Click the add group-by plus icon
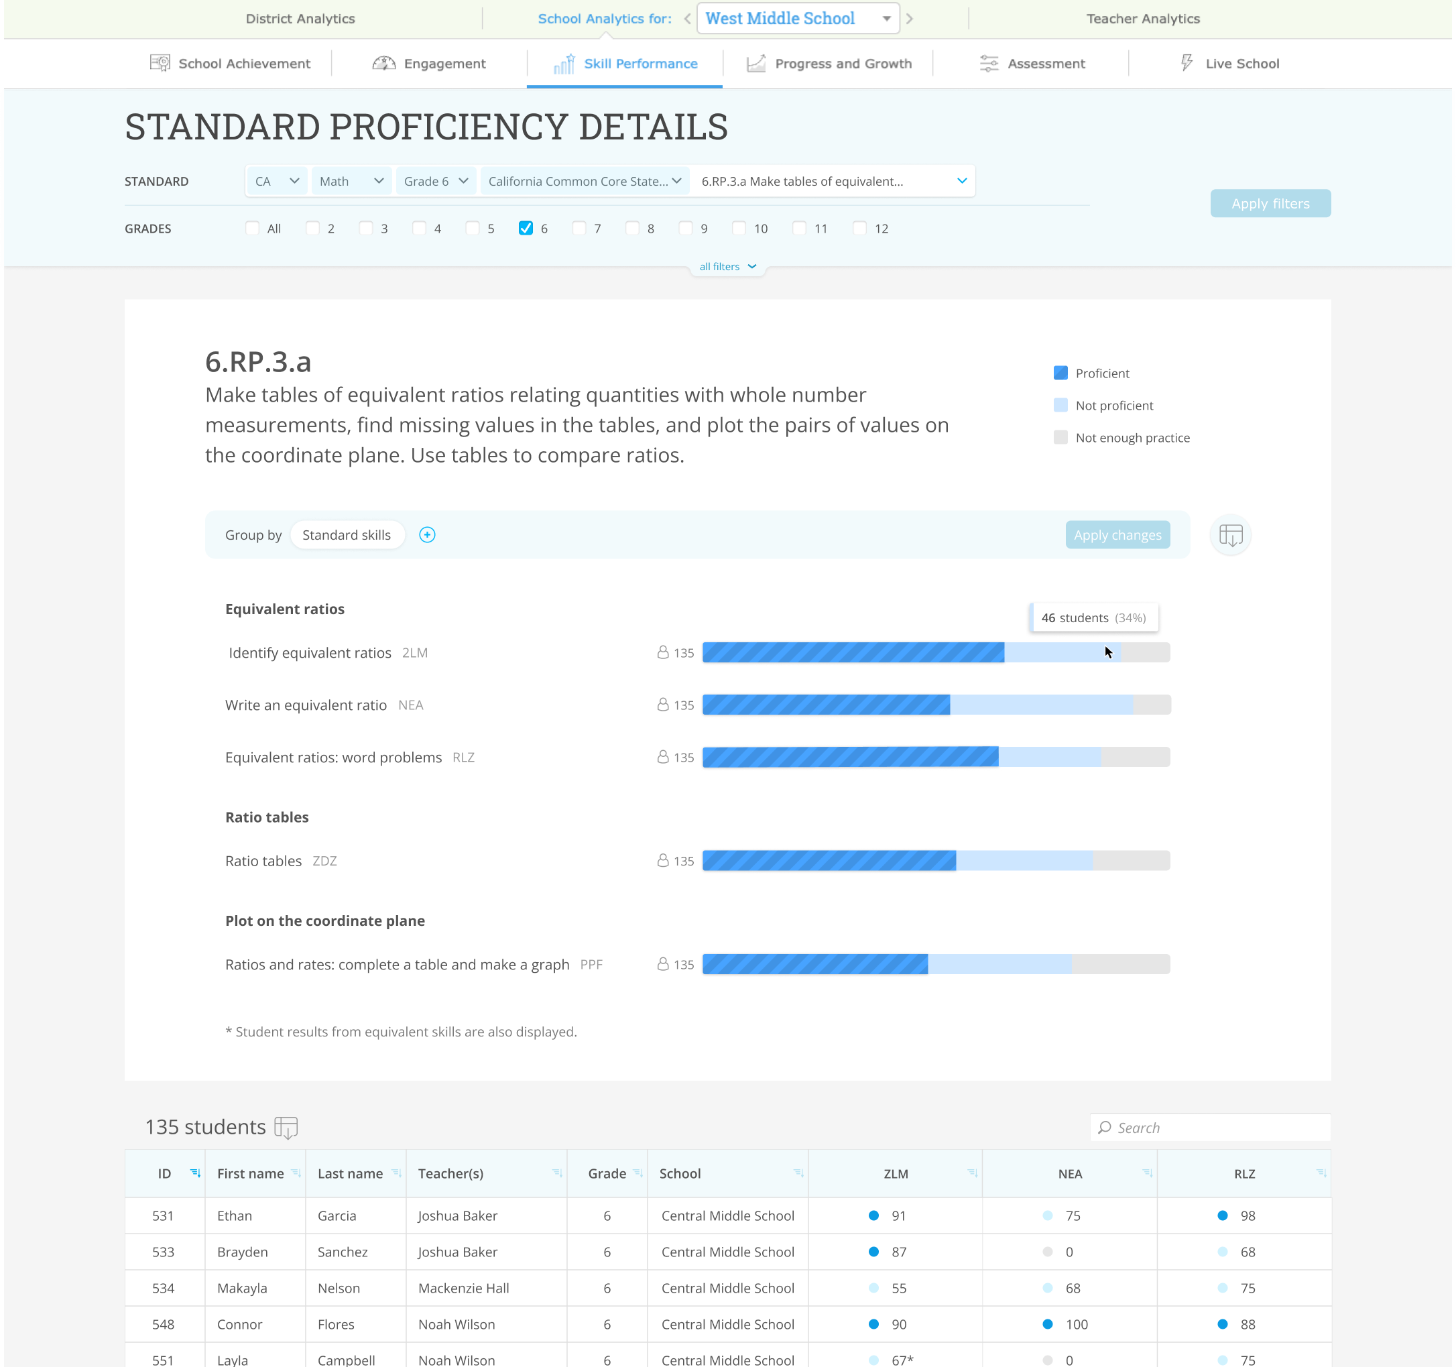 427,535
